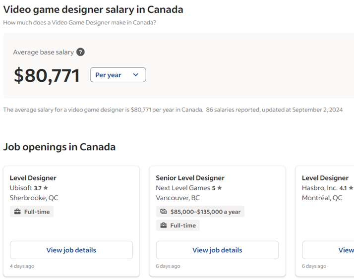Open the Senior Level Designer job title
Viewport: 354px width, 279px height.
tap(190, 178)
